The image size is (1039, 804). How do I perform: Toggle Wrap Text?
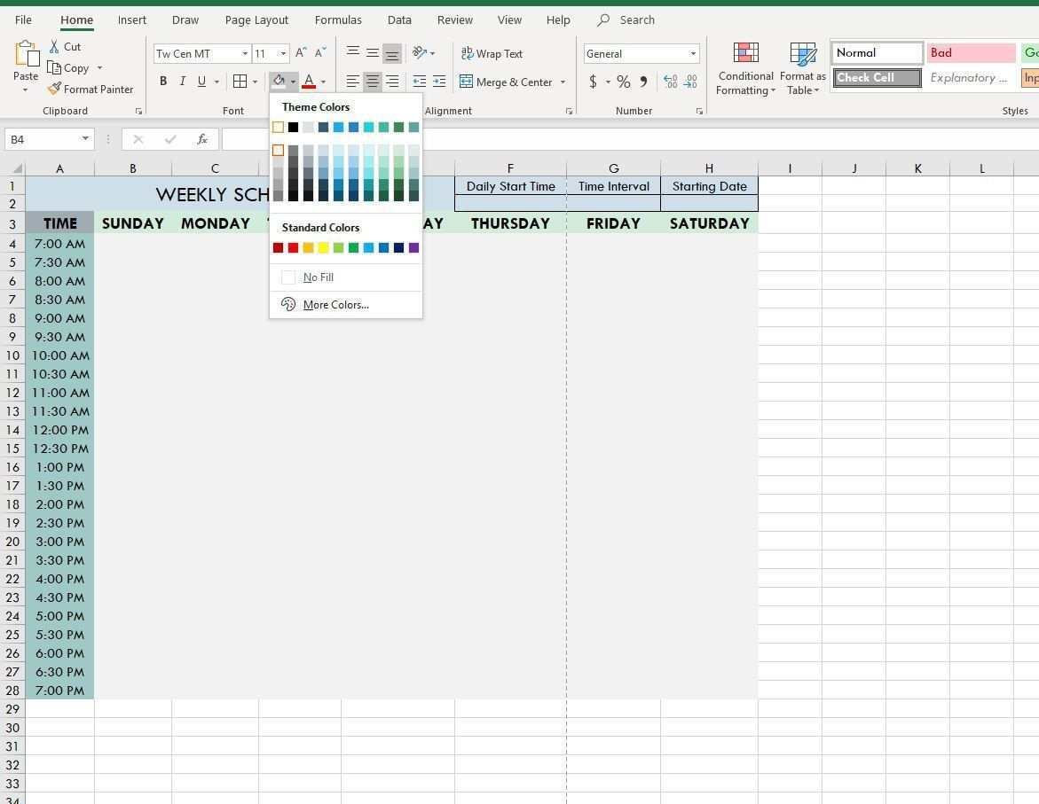click(492, 54)
